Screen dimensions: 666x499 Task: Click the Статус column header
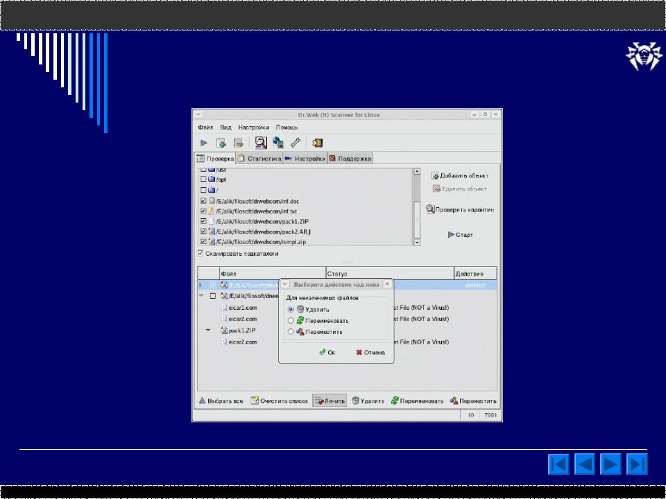click(390, 274)
